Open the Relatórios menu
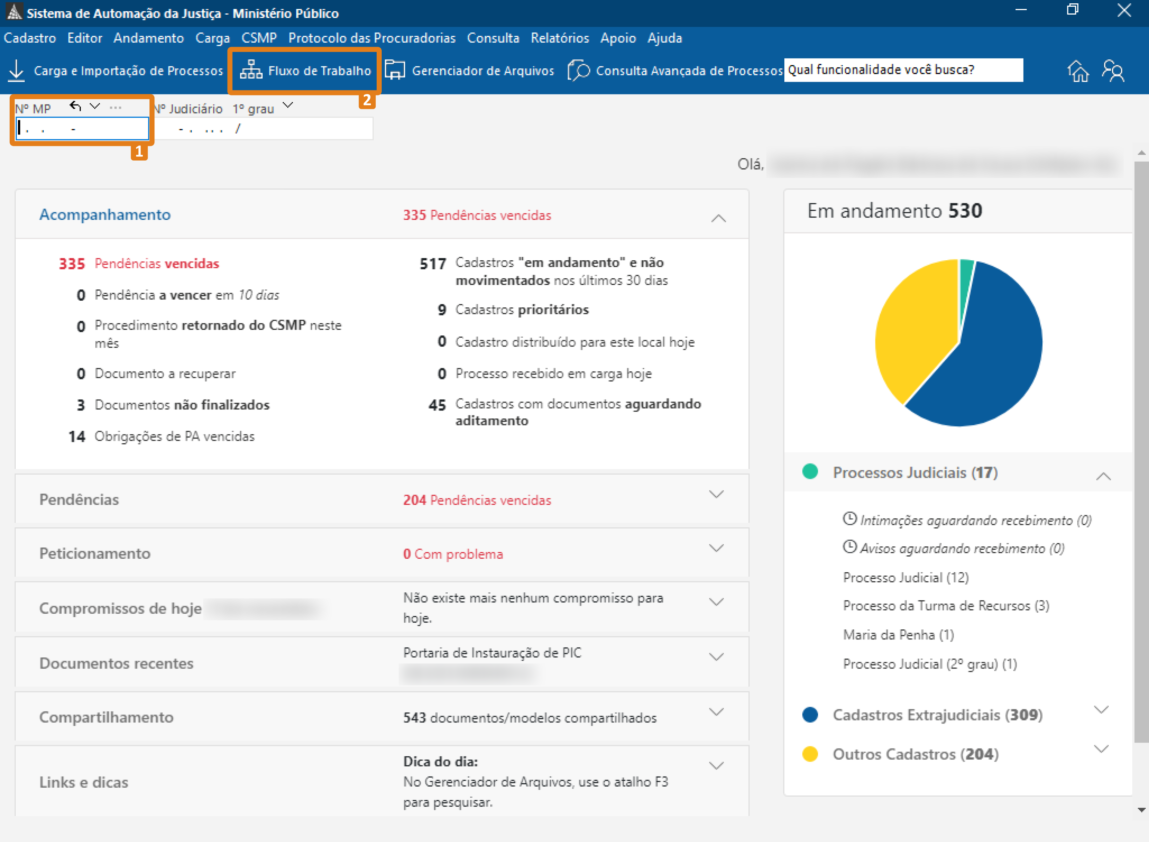This screenshot has height=842, width=1149. (559, 38)
